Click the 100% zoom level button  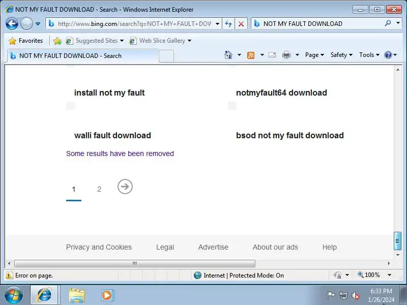point(369,275)
